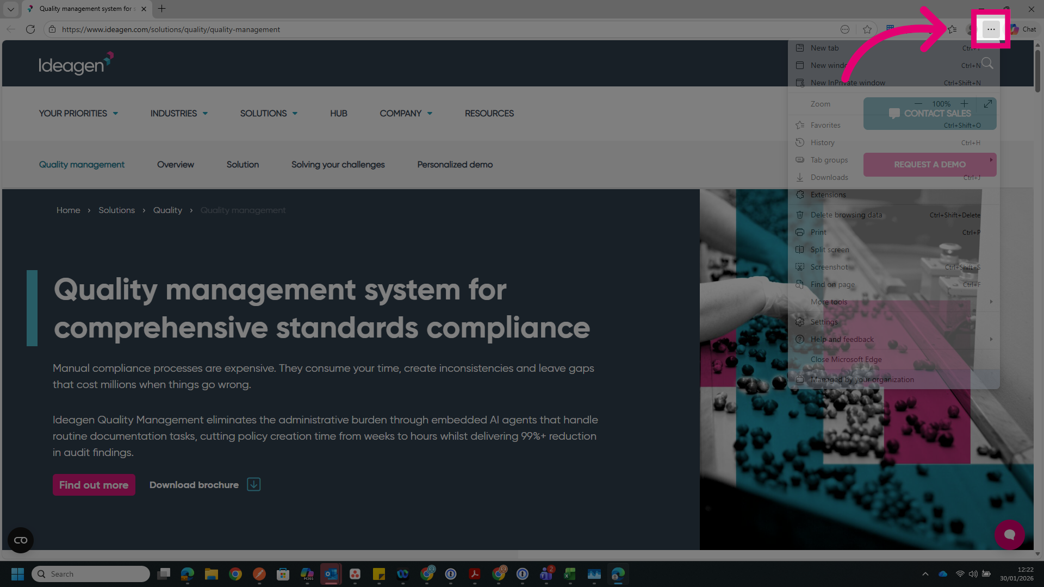Expand the More tools submenu
Screen dimensions: 1044x587
pyautogui.click(x=893, y=302)
